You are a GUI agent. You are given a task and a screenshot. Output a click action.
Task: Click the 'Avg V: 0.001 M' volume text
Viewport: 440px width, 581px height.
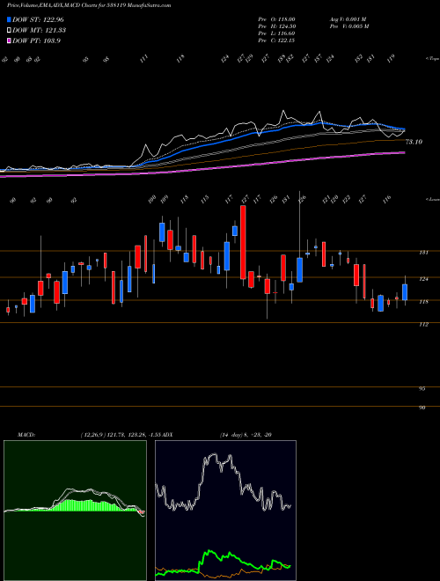(348, 19)
